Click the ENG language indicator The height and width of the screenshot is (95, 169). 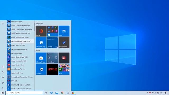pyautogui.click(x=161, y=93)
